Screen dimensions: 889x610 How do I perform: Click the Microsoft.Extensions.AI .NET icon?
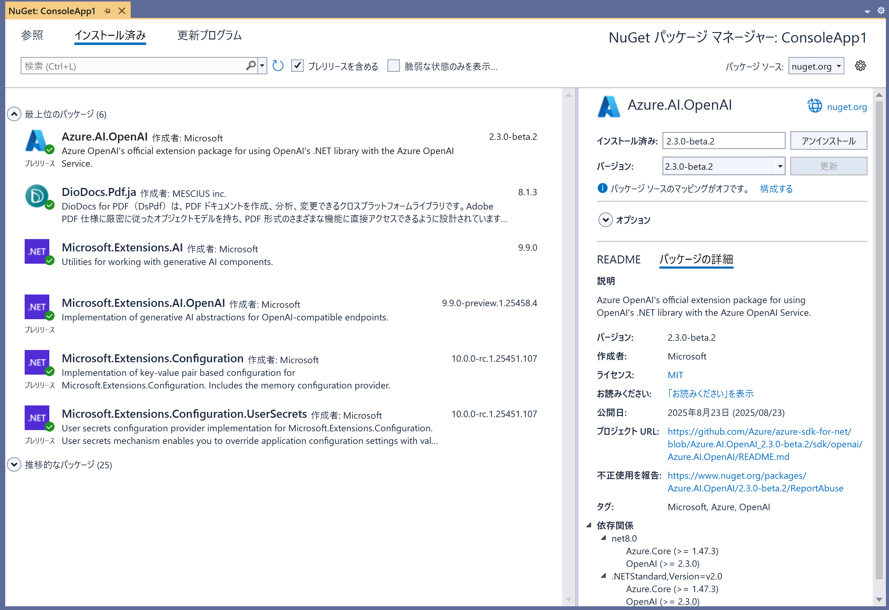[x=37, y=251]
